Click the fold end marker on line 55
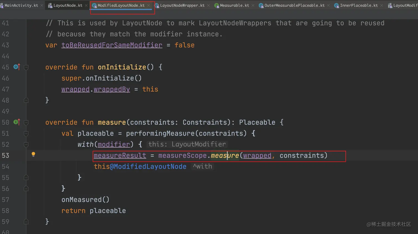The width and height of the screenshot is (418, 234). point(26,177)
